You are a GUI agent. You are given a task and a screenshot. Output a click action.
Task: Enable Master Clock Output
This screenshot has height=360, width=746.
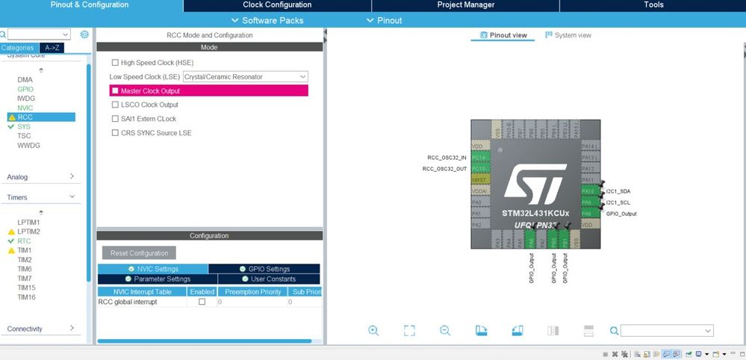coord(115,90)
